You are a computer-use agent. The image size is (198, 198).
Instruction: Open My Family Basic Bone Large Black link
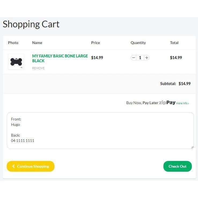[x=60, y=58]
